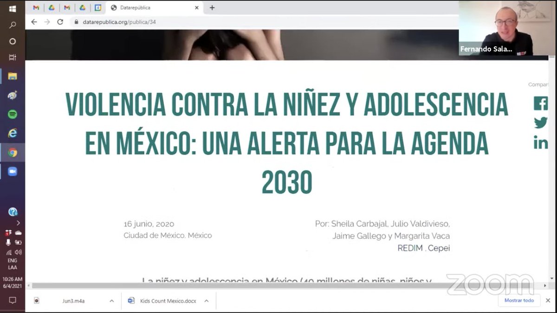This screenshot has width=557, height=313.
Task: Click the date text 16 junio, 2020
Action: tap(149, 224)
